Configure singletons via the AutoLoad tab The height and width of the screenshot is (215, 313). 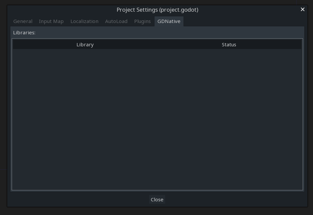(116, 21)
